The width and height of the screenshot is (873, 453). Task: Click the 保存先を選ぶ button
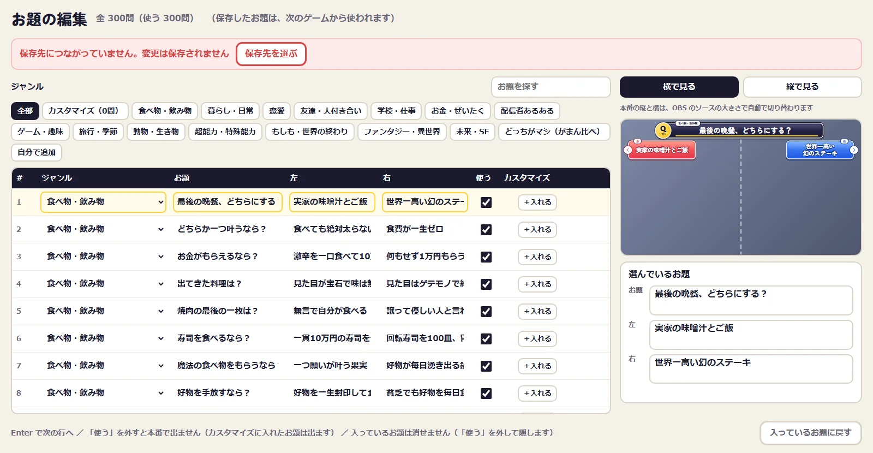click(271, 53)
